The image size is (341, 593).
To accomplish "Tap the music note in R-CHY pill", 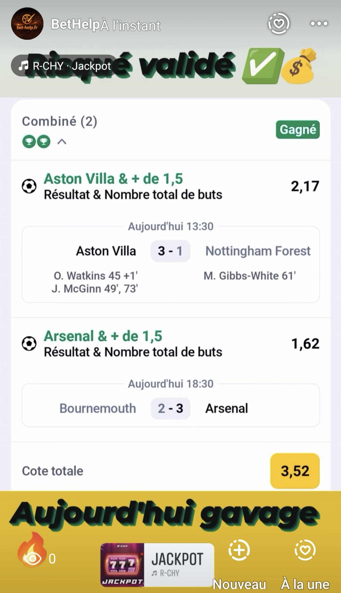I will click(23, 66).
